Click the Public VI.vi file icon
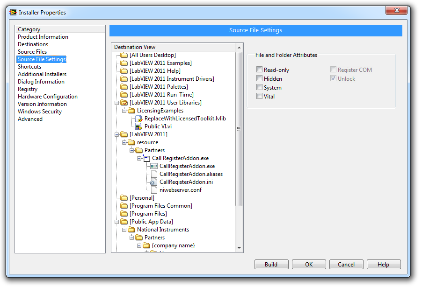 (x=138, y=126)
